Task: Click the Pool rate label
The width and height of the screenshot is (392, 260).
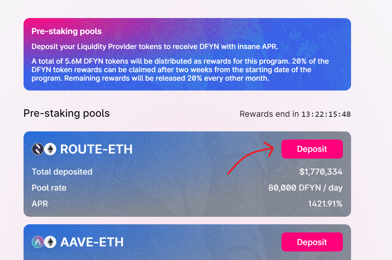Action: click(49, 188)
